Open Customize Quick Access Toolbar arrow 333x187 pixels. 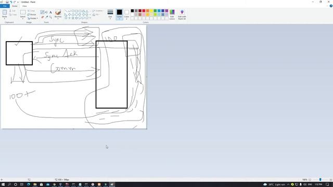18,2
